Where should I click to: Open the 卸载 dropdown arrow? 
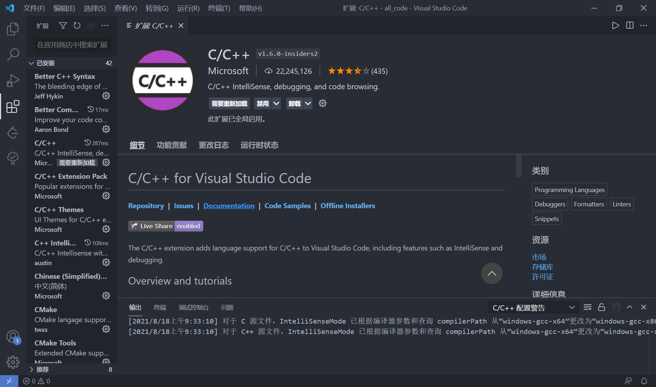coord(308,103)
